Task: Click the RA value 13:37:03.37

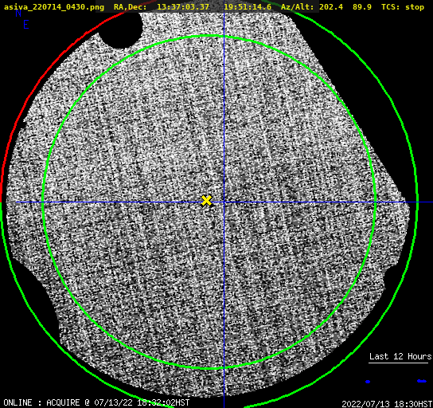Action: [x=183, y=7]
